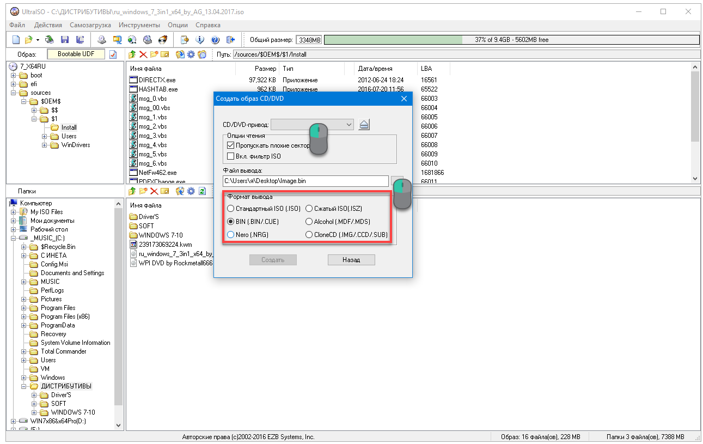Viewport: 703px width, 444px height.
Task: Click the Mount to virtual drive icon
Action: click(147, 40)
